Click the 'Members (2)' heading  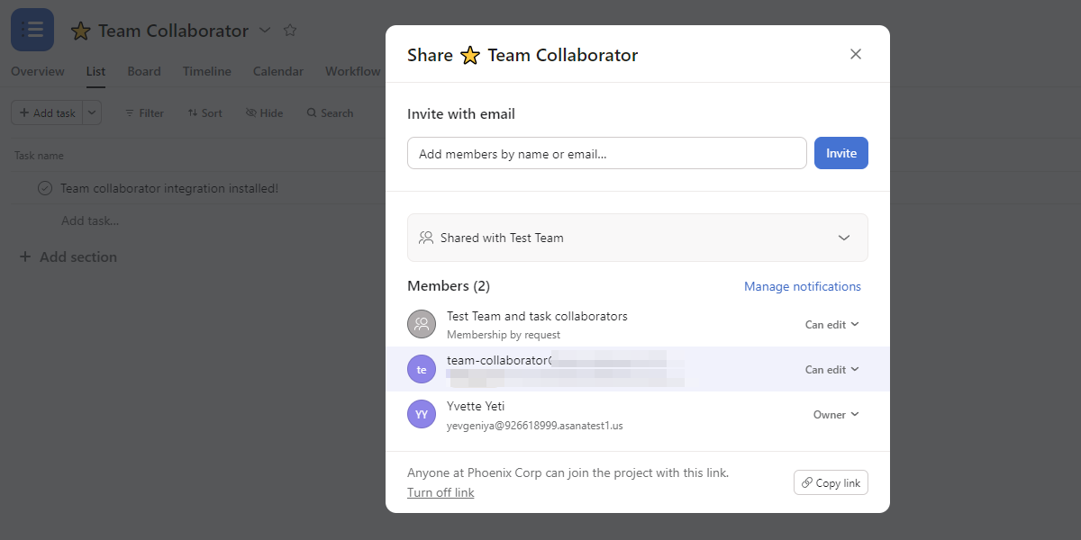(x=449, y=286)
